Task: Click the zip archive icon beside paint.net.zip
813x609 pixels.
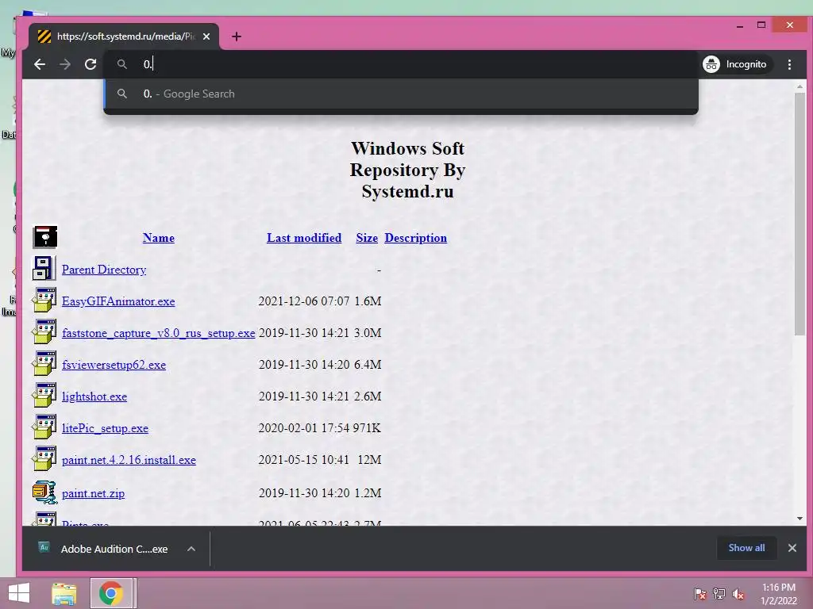Action: click(44, 492)
